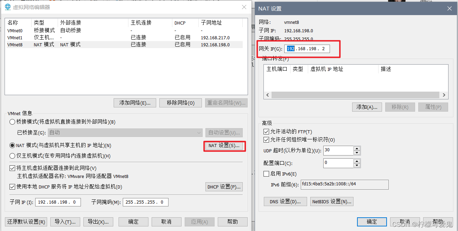
Task: Click the 导出(X)... button
Action: click(x=98, y=222)
